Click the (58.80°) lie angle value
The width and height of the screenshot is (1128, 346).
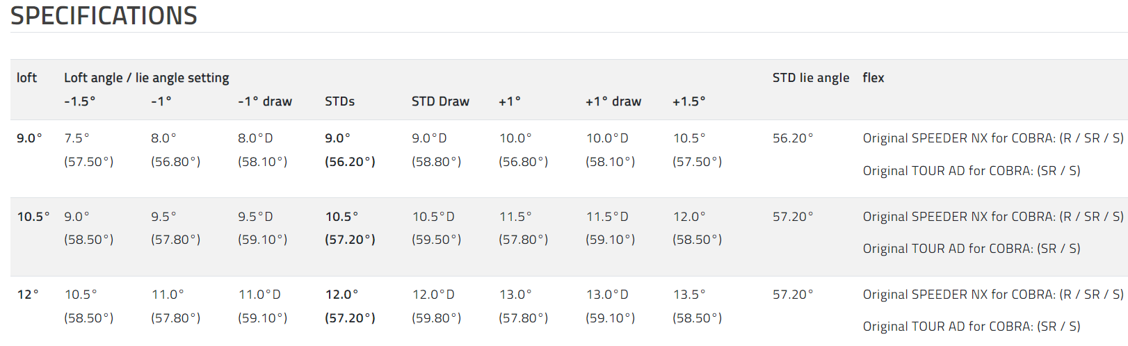click(436, 162)
